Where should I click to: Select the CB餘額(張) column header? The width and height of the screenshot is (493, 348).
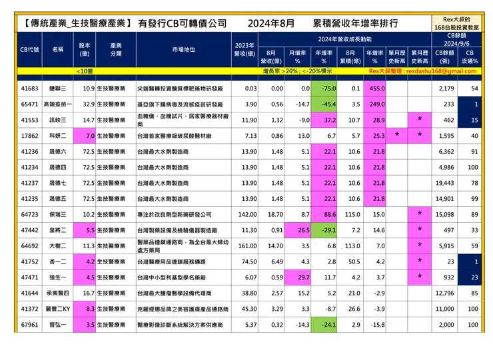444,57
